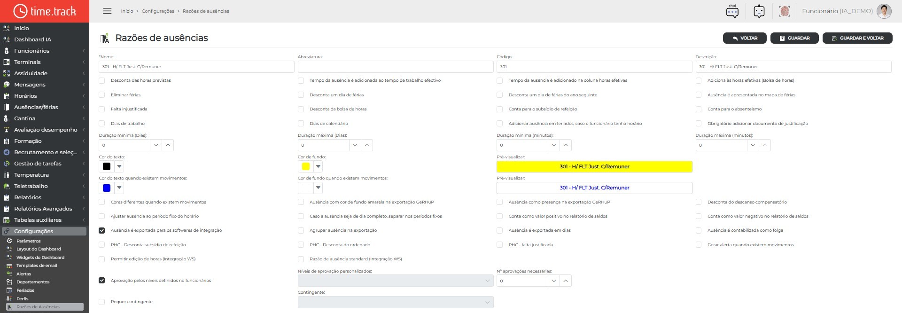Image resolution: width=902 pixels, height=313 pixels.
Task: Uncheck Ausência é exportada para softwares de integração
Action: (x=102, y=230)
